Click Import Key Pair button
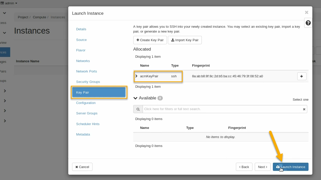321x180 pixels. tap(185, 40)
